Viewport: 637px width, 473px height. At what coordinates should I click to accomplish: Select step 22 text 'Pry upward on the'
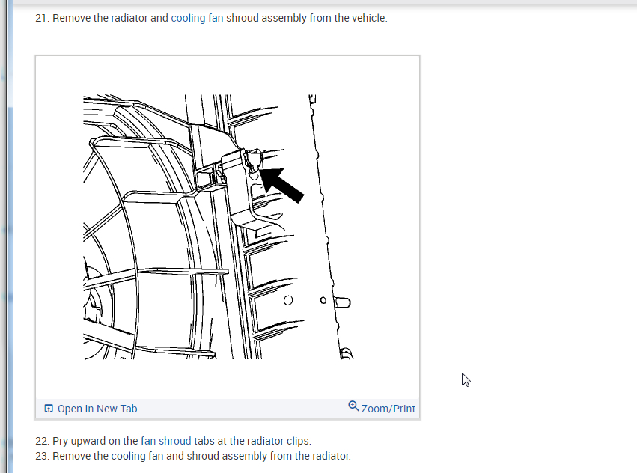95,441
